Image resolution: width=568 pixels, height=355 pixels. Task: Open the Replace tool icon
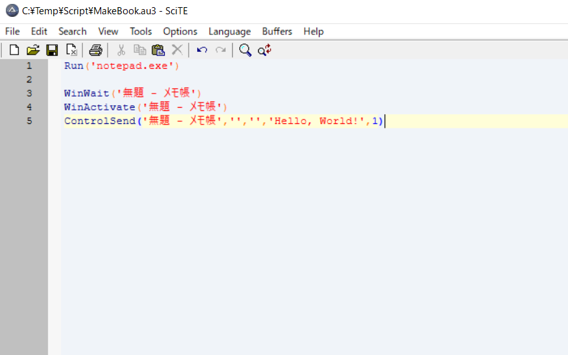tap(265, 50)
